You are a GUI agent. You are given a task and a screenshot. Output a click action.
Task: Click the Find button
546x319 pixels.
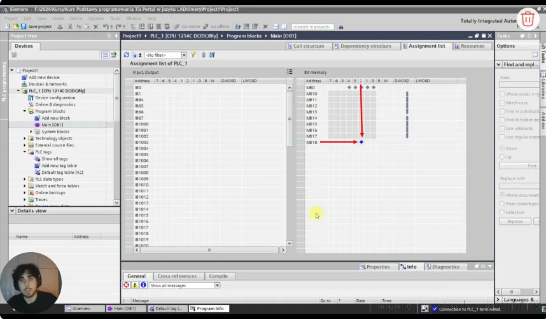pos(519,166)
